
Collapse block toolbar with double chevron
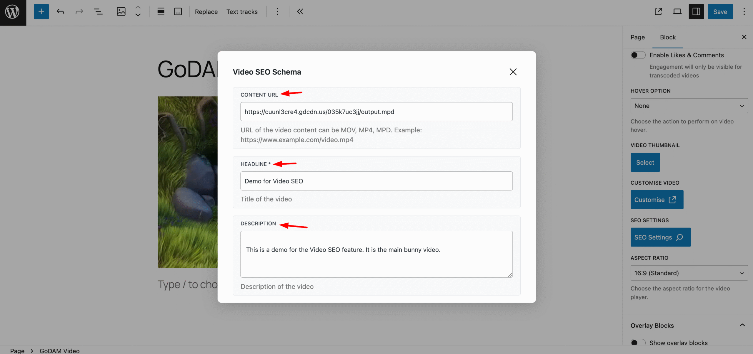300,12
